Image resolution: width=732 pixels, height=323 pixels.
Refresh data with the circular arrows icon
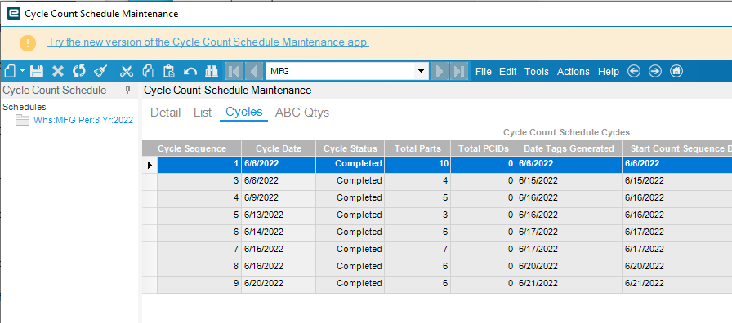(x=79, y=71)
